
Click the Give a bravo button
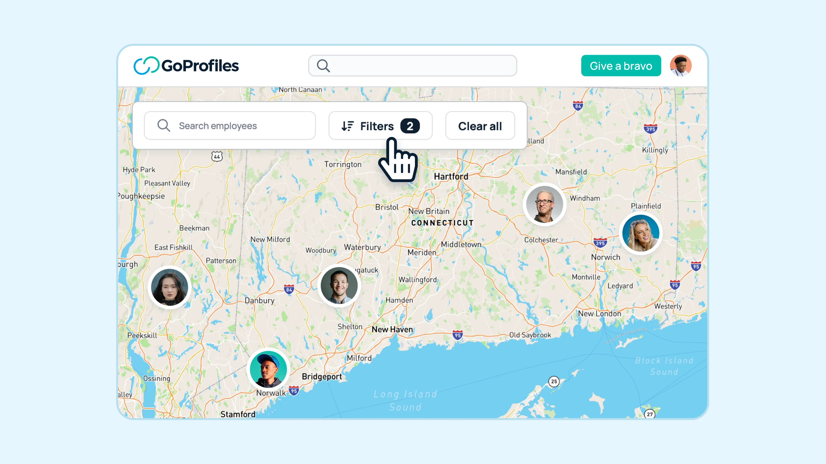pos(620,65)
